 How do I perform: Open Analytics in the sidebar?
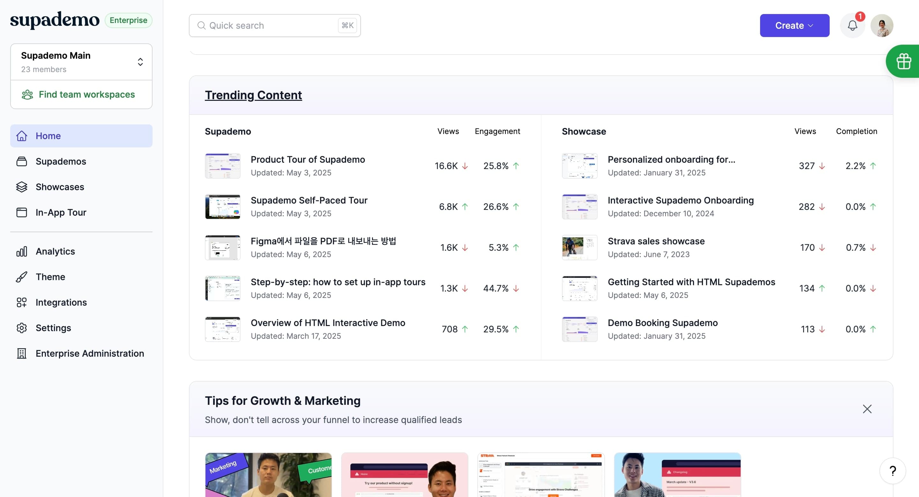81,251
